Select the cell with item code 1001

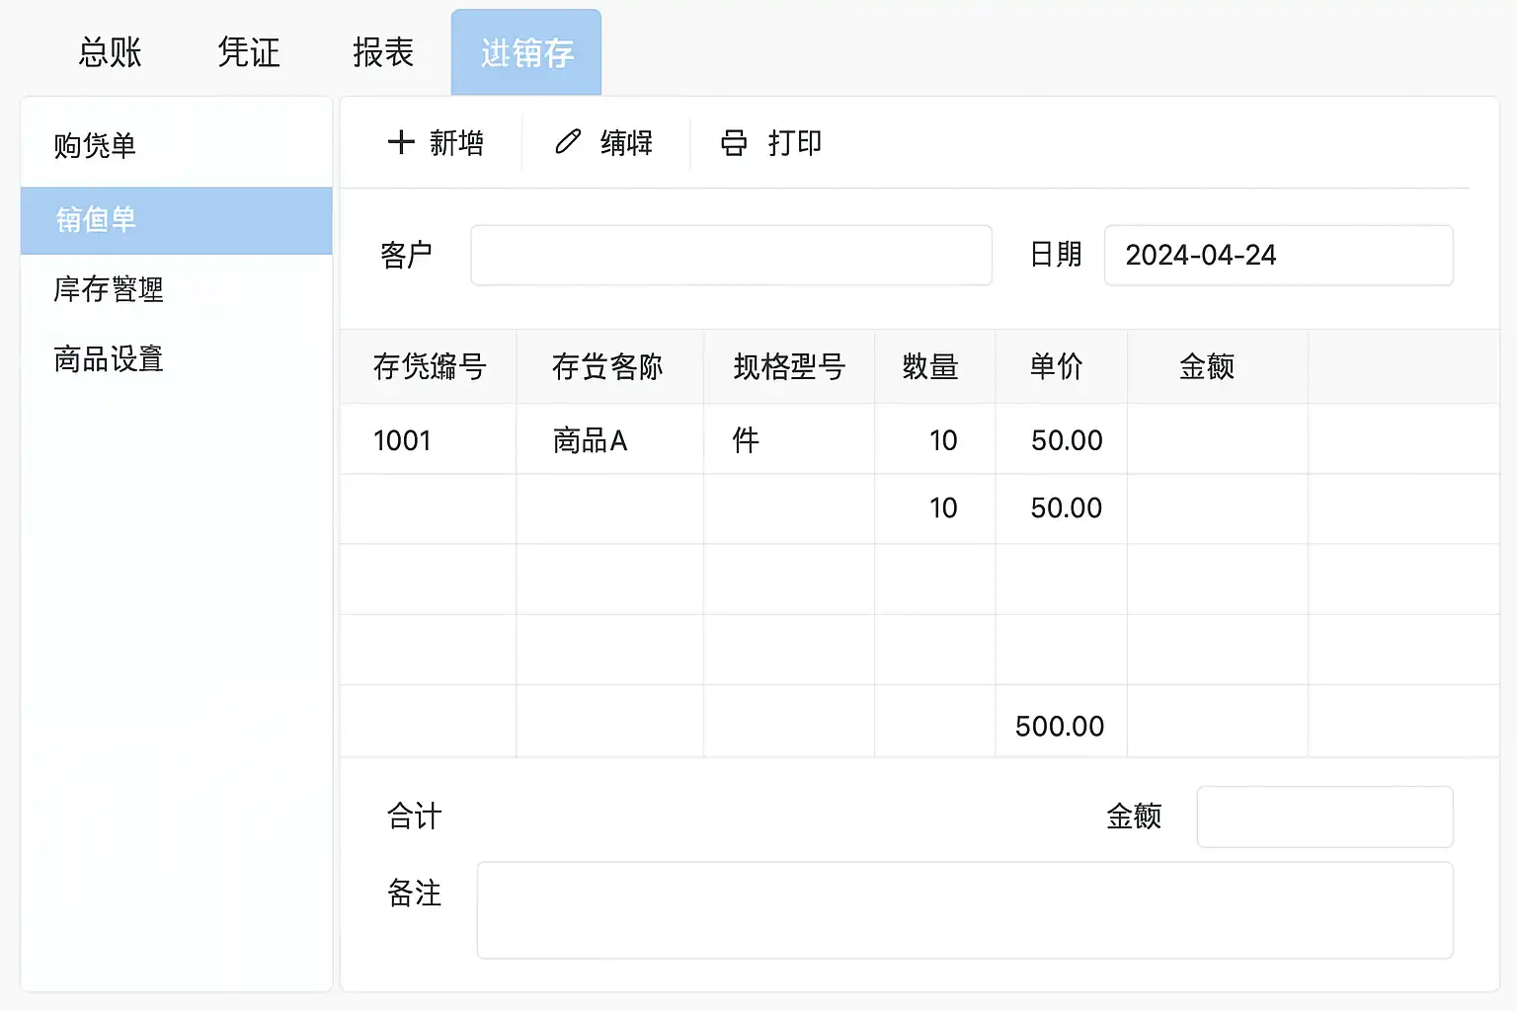coord(429,439)
